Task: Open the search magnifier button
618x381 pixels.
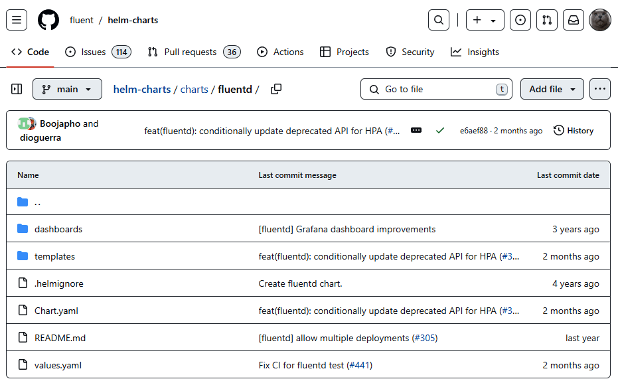Action: point(439,20)
